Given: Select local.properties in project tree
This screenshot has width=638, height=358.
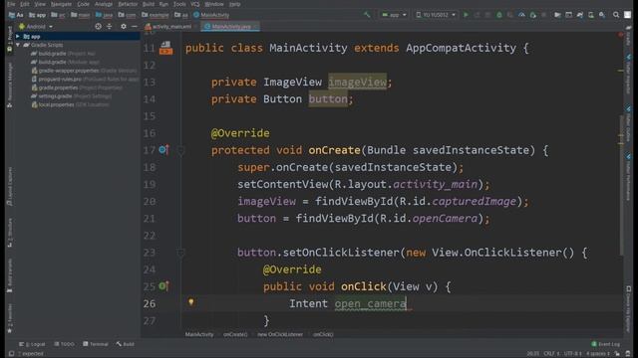Looking at the screenshot, I should [71, 104].
